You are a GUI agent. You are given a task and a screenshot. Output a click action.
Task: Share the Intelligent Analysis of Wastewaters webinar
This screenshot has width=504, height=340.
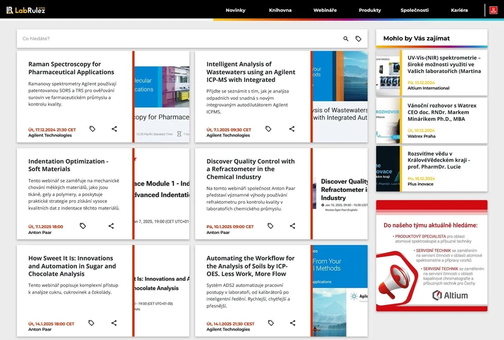[x=292, y=129]
